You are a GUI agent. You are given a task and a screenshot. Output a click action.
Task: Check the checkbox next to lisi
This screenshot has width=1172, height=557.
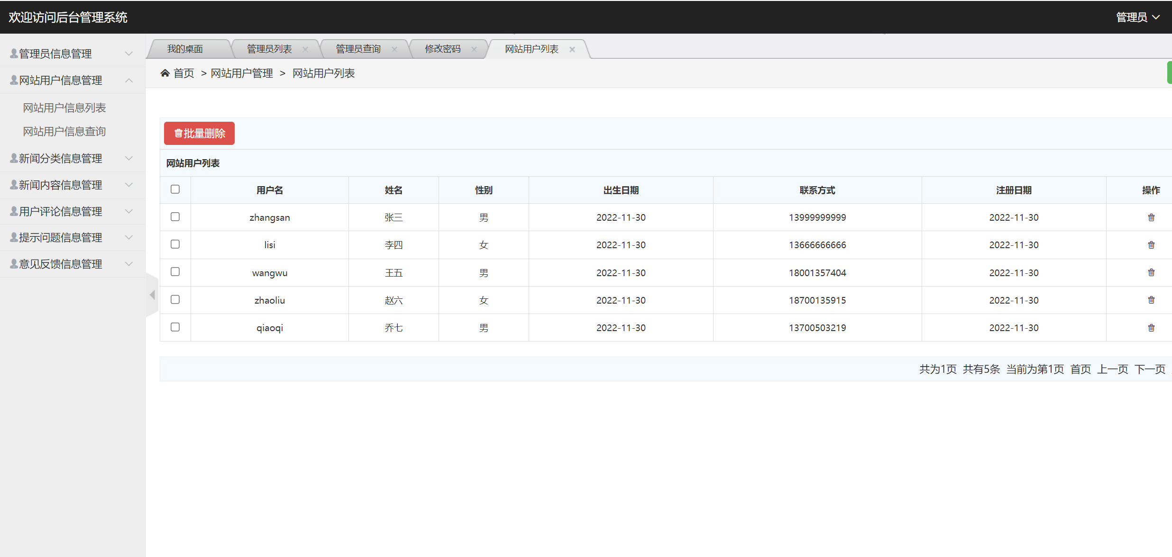pos(175,244)
